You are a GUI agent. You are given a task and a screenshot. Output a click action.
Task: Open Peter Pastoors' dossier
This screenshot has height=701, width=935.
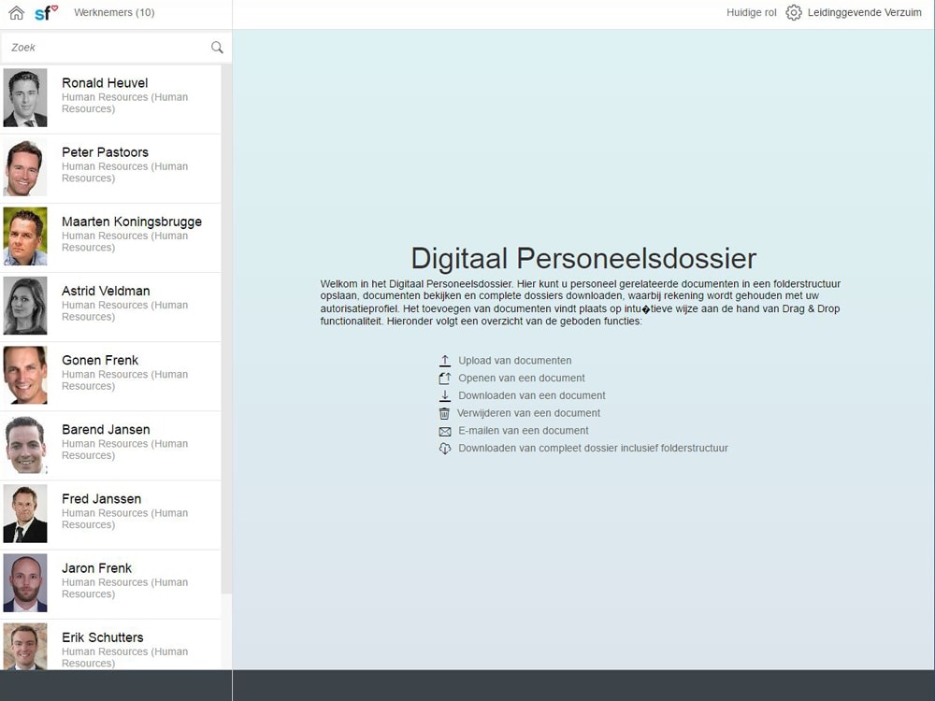click(105, 152)
